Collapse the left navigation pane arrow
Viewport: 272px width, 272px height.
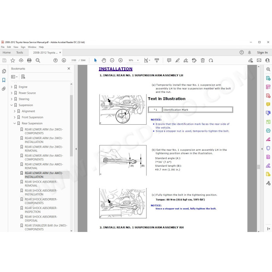tap(76, 149)
